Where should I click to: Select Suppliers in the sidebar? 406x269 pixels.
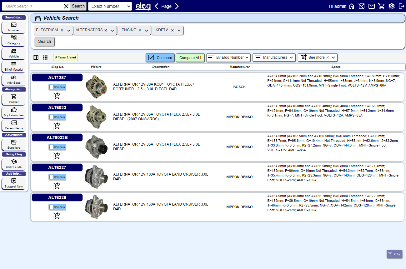14,144
